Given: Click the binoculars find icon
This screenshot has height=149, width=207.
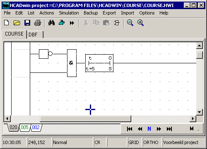Looking at the screenshot, I should (x=51, y=23).
